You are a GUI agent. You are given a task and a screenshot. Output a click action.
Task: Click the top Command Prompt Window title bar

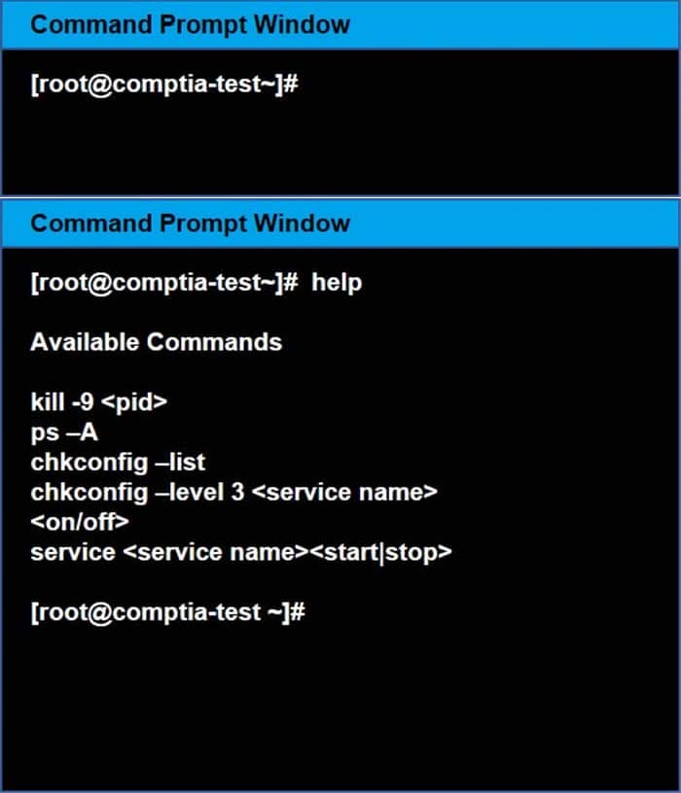(340, 25)
